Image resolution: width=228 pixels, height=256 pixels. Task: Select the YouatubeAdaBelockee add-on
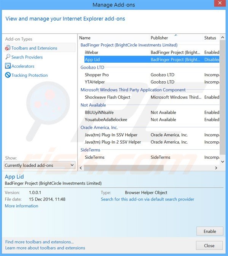click(152, 120)
